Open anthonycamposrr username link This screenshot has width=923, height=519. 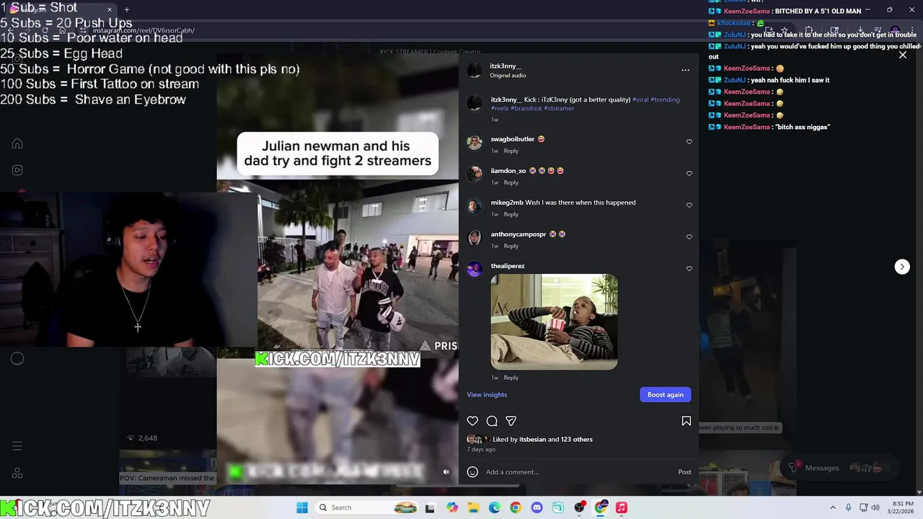[518, 234]
